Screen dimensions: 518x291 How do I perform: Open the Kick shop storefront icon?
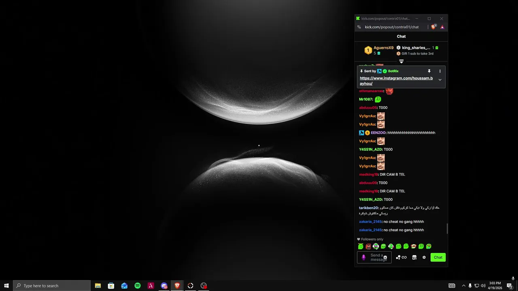414,257
